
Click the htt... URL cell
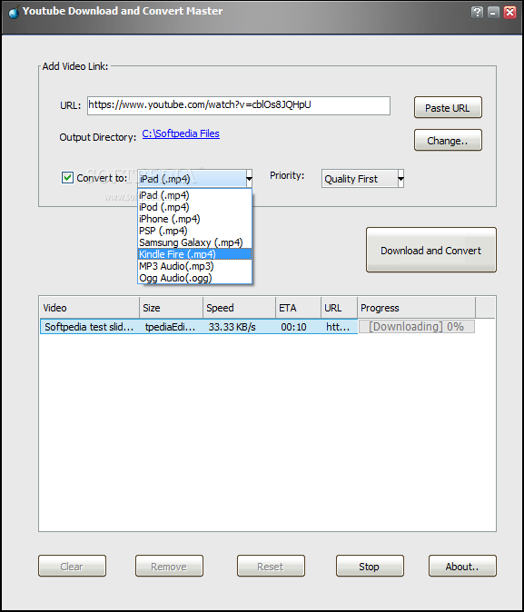point(338,327)
